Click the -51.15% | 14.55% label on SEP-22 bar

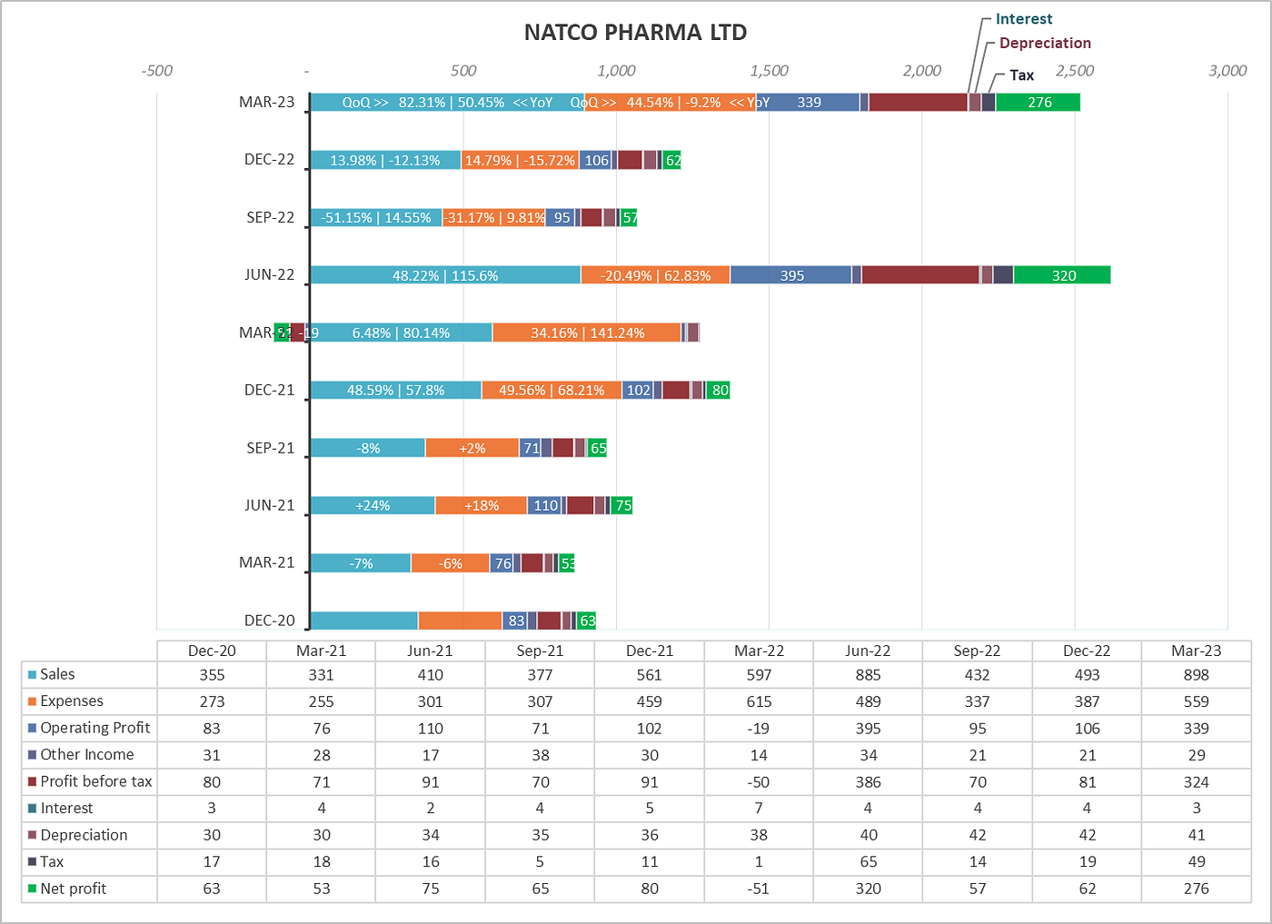pyautogui.click(x=376, y=218)
